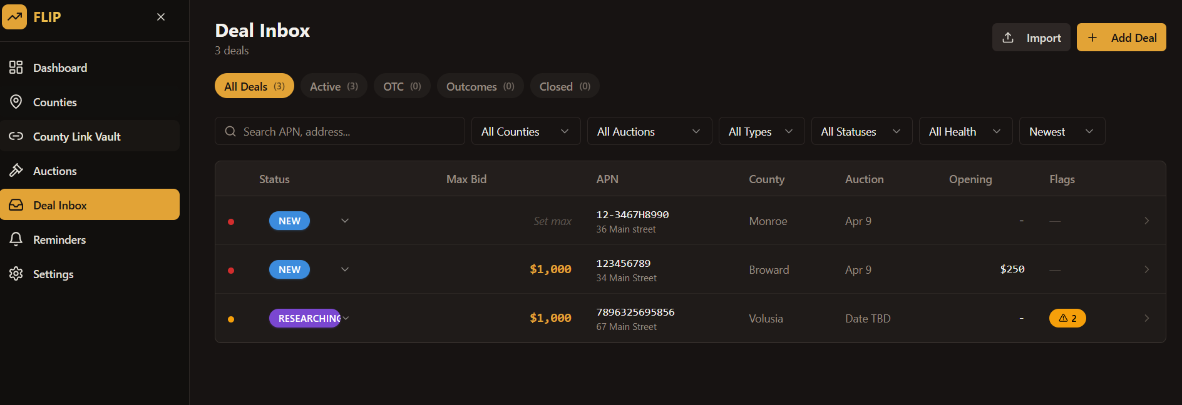
Task: Click the $250 opening bid value
Action: [1012, 269]
